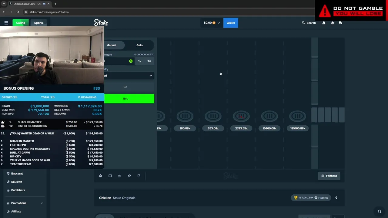
Task: Select the Manual betting tab
Action: click(111, 45)
